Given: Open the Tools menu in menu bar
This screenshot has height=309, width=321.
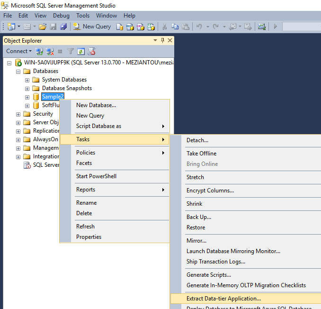Looking at the screenshot, I should pos(83,16).
